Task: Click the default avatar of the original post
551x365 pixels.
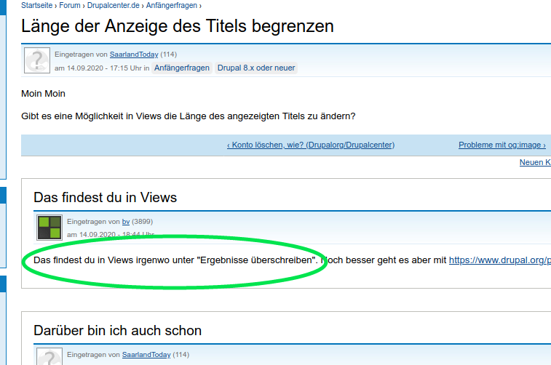Action: (37, 60)
